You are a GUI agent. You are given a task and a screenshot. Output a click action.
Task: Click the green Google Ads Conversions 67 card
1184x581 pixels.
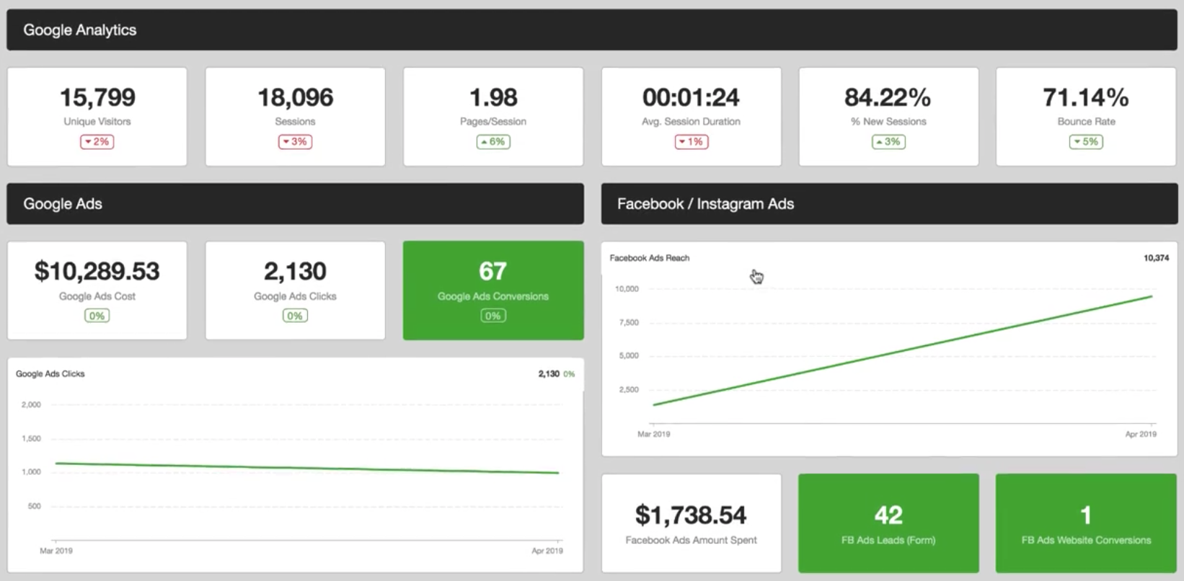tap(493, 290)
